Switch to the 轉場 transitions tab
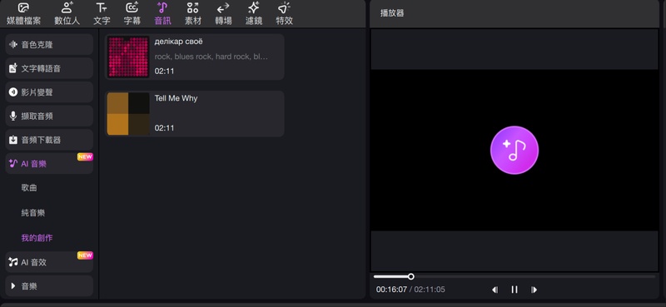 [x=223, y=13]
